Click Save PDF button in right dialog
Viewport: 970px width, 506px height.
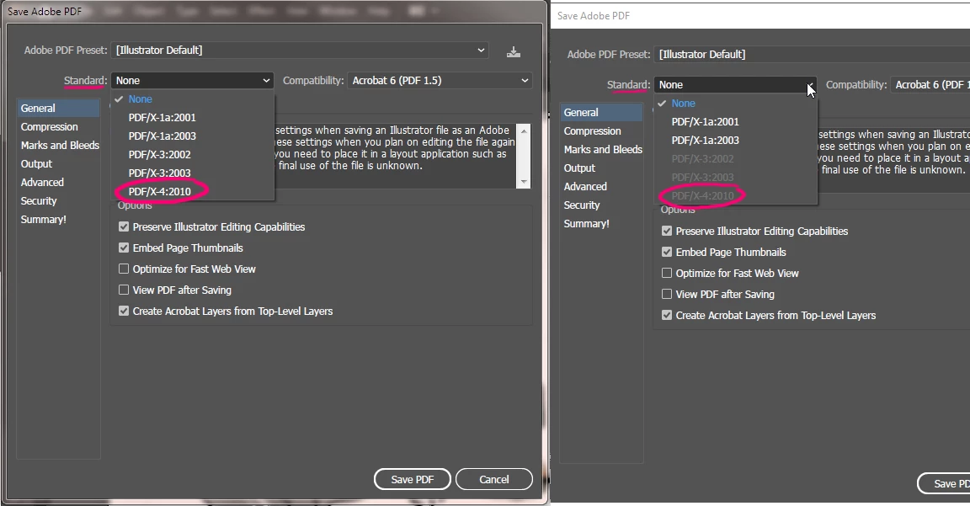(x=943, y=484)
